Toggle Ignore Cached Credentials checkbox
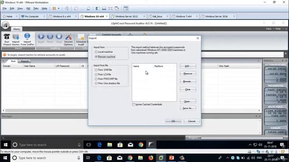This screenshot has height=162, width=289. point(134,104)
